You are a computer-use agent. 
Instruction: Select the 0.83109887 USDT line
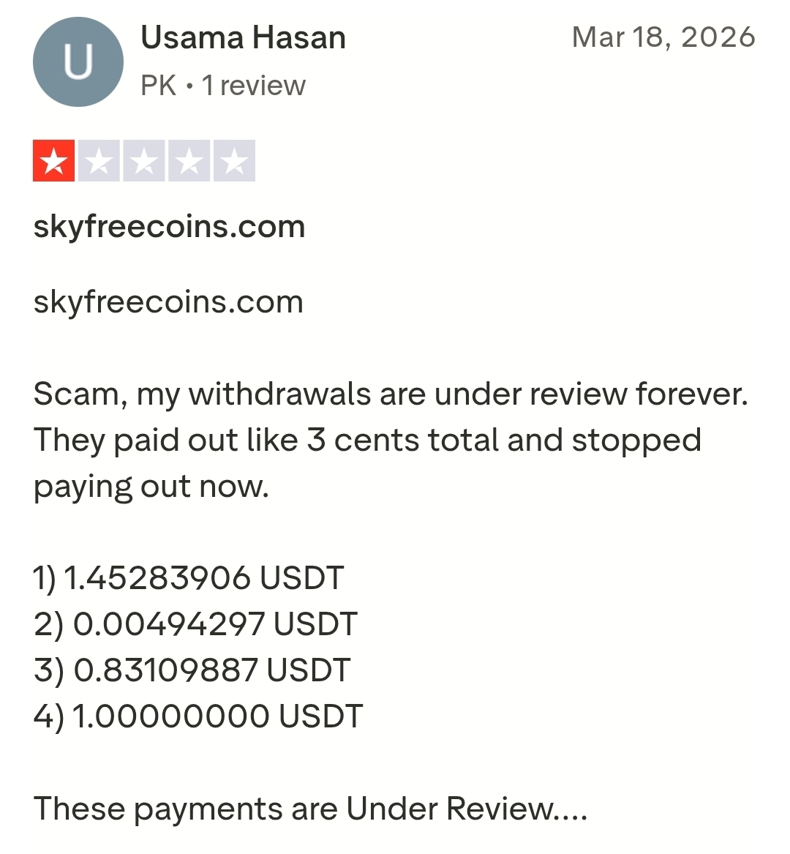pos(192,670)
